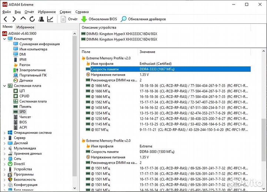Click the tree pane scroll-down arrow
Image resolution: width=267 pixels, height=192 pixels.
(x=75, y=188)
